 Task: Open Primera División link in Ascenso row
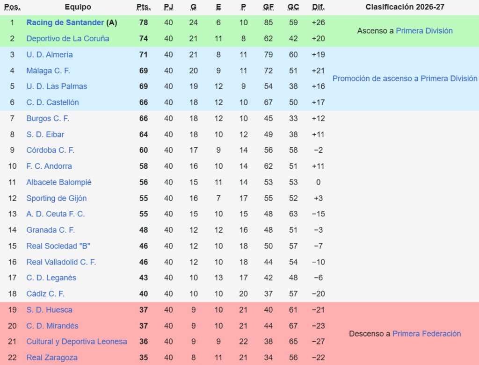(x=424, y=31)
